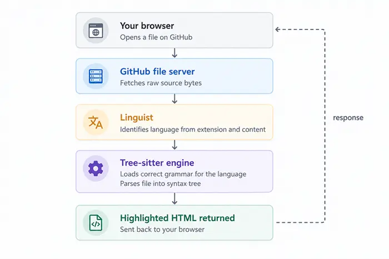The width and height of the screenshot is (389, 259).
Task: Click the 'response' label
Action: coord(348,118)
